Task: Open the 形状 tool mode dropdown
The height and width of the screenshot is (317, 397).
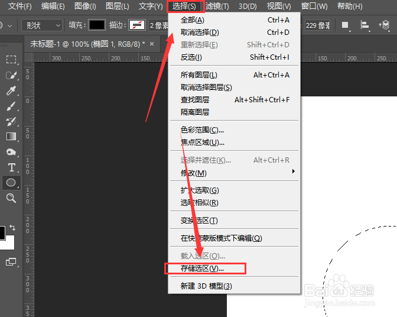Action: click(x=42, y=25)
